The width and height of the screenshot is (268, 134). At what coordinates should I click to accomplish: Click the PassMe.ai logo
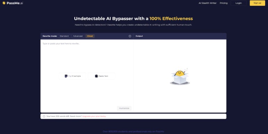coord(12,3)
